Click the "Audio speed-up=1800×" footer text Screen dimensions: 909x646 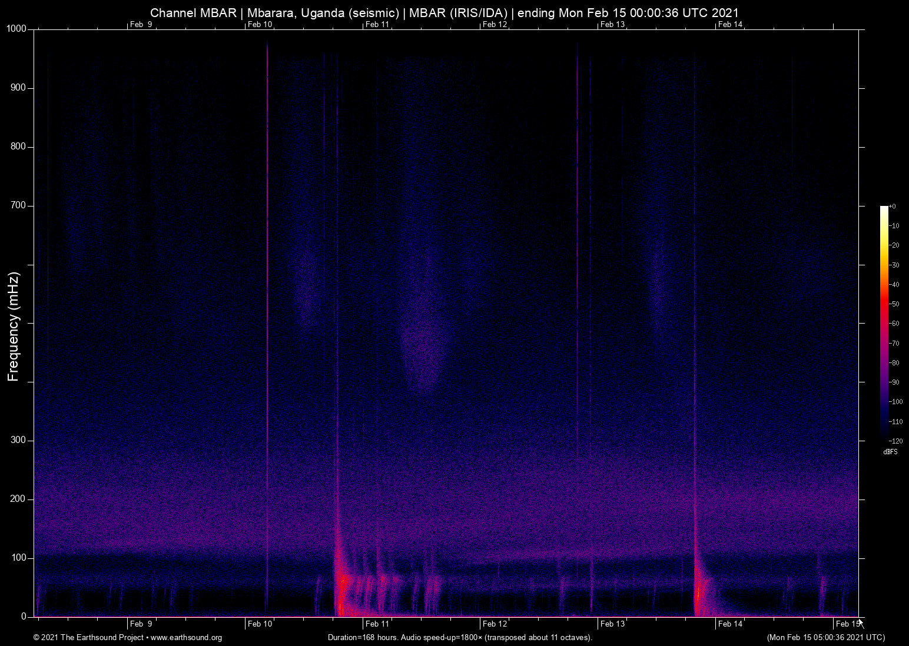click(442, 638)
